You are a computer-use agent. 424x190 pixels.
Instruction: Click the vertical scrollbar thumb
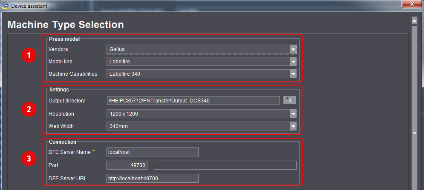point(413,132)
